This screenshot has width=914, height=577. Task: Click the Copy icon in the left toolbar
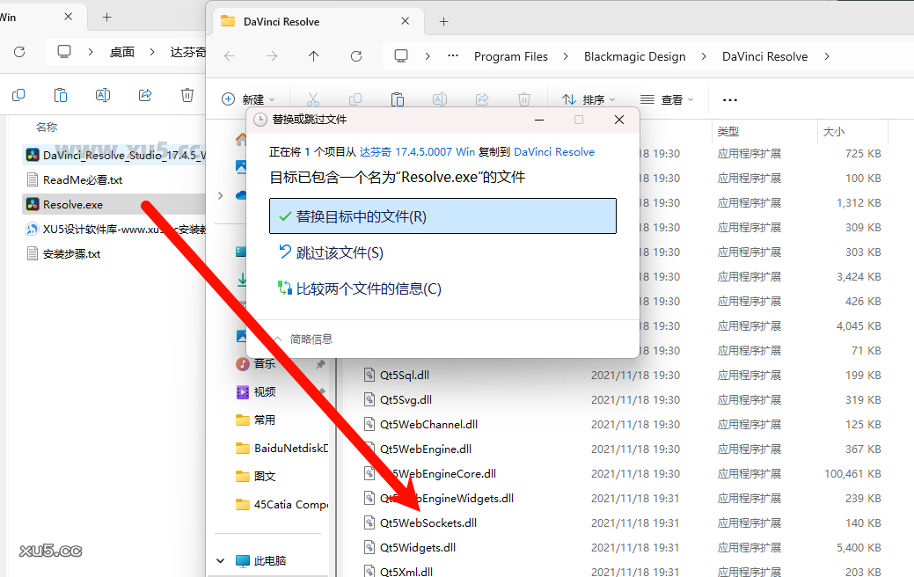click(18, 94)
